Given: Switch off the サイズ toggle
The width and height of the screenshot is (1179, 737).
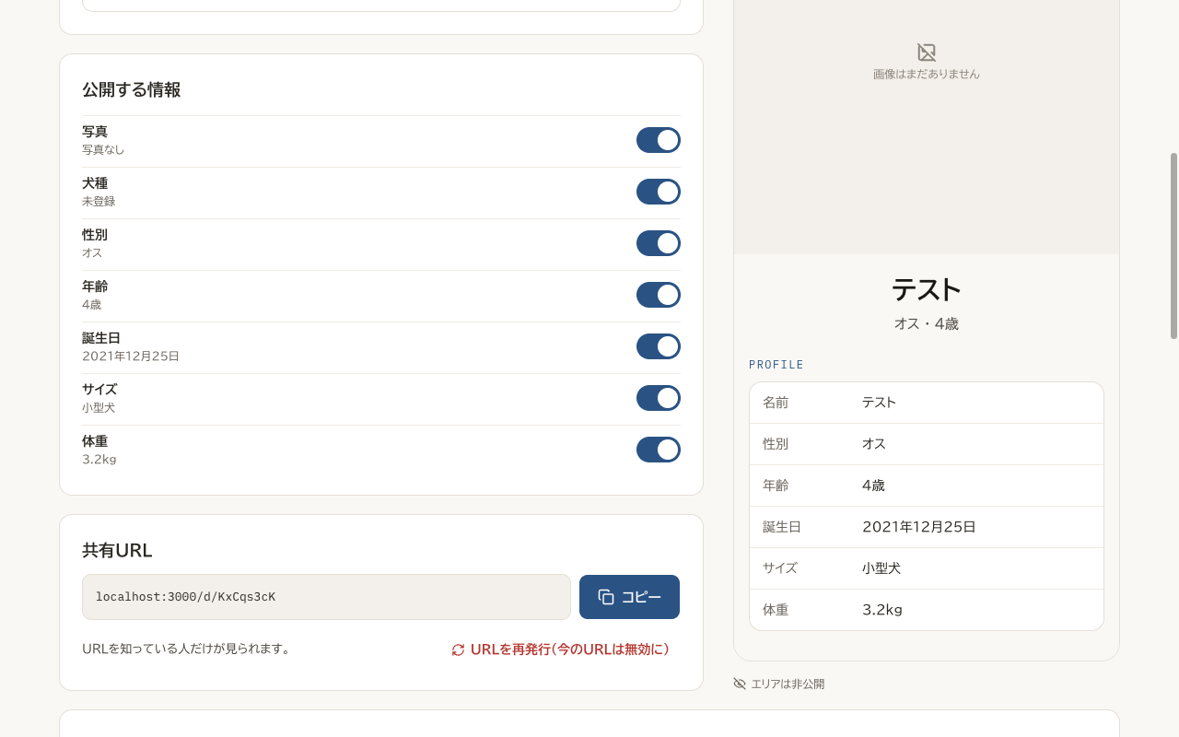Looking at the screenshot, I should (x=659, y=398).
